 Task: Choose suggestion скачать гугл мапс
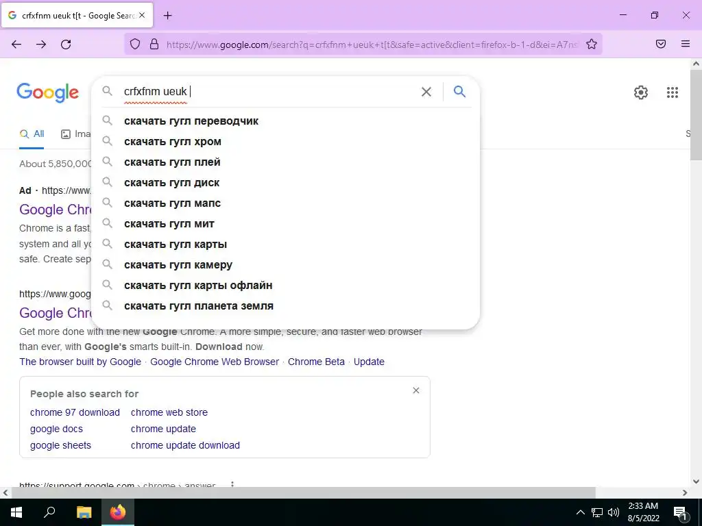(285, 203)
